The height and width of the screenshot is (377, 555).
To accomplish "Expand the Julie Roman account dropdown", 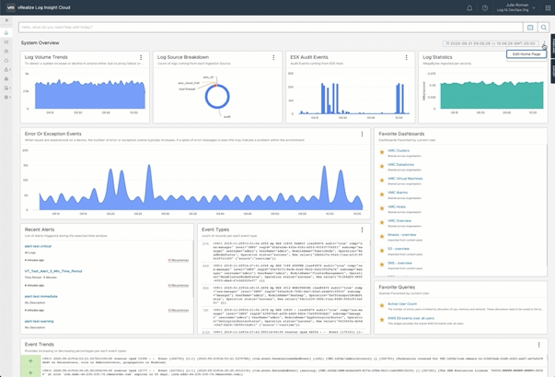I will (x=534, y=8).
